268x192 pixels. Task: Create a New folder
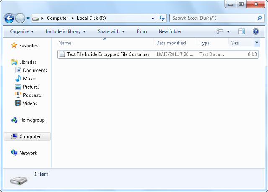coord(170,31)
